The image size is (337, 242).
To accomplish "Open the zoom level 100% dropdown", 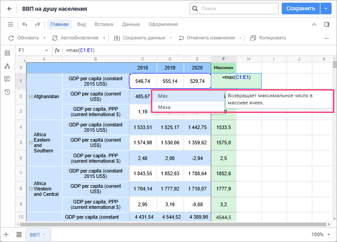I will click(x=320, y=234).
